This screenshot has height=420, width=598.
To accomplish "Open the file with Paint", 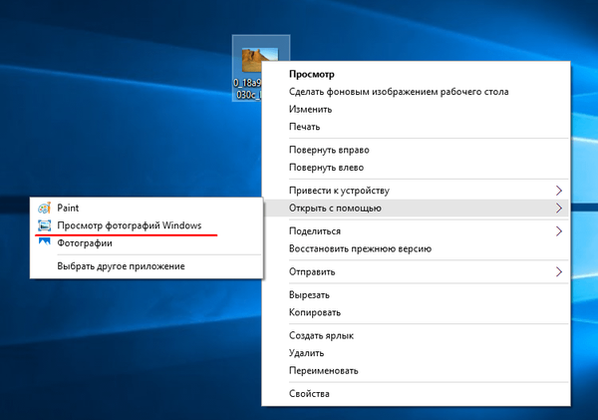I will coord(147,208).
